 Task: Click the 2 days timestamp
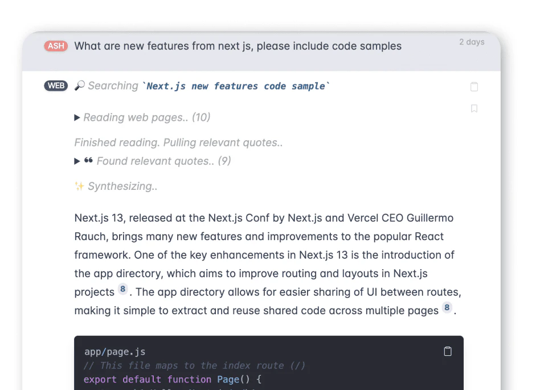pos(472,42)
